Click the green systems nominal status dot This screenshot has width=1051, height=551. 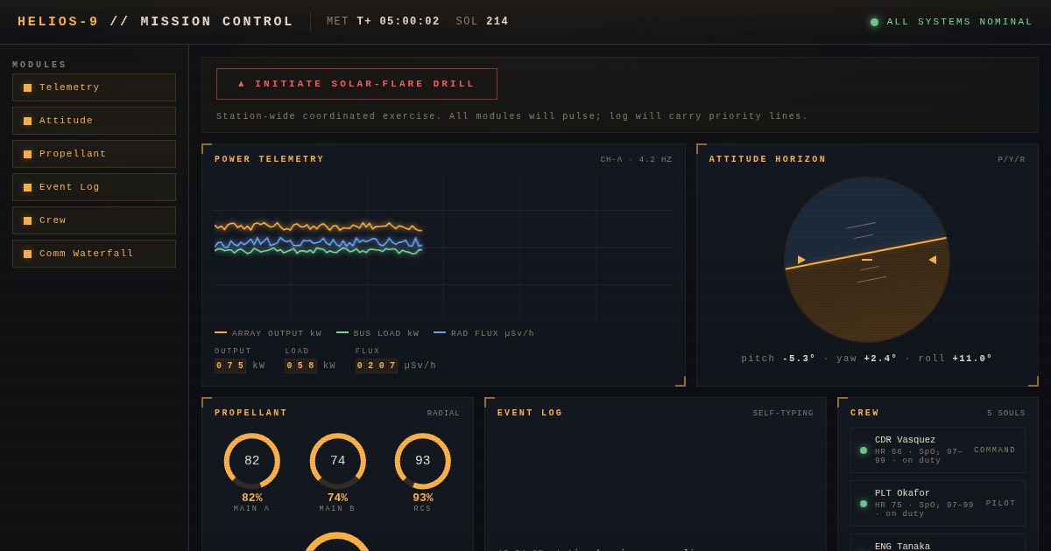(x=874, y=22)
